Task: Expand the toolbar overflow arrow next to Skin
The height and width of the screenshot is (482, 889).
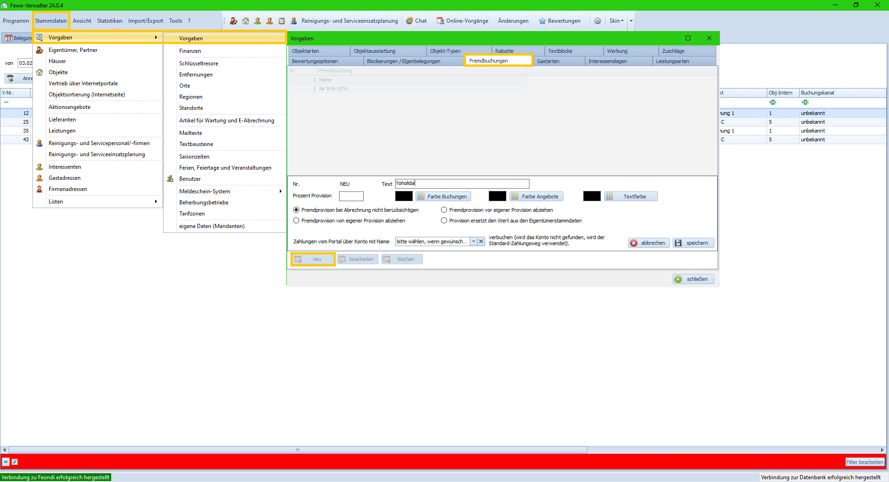Action: pos(631,21)
